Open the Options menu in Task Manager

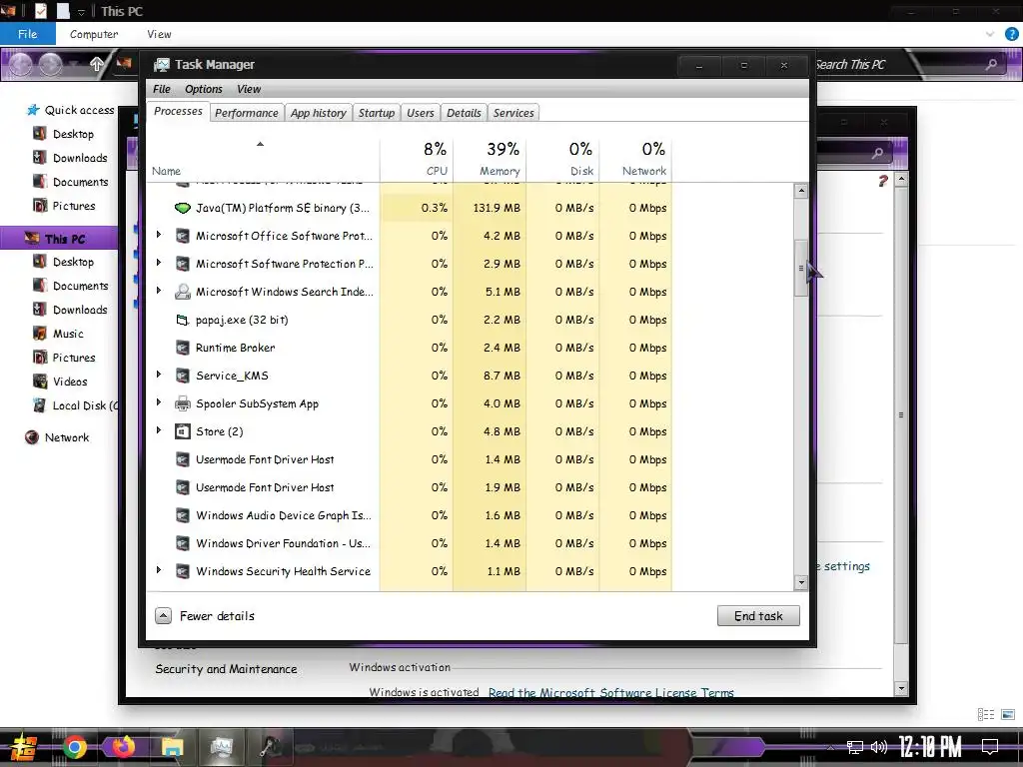pos(204,89)
